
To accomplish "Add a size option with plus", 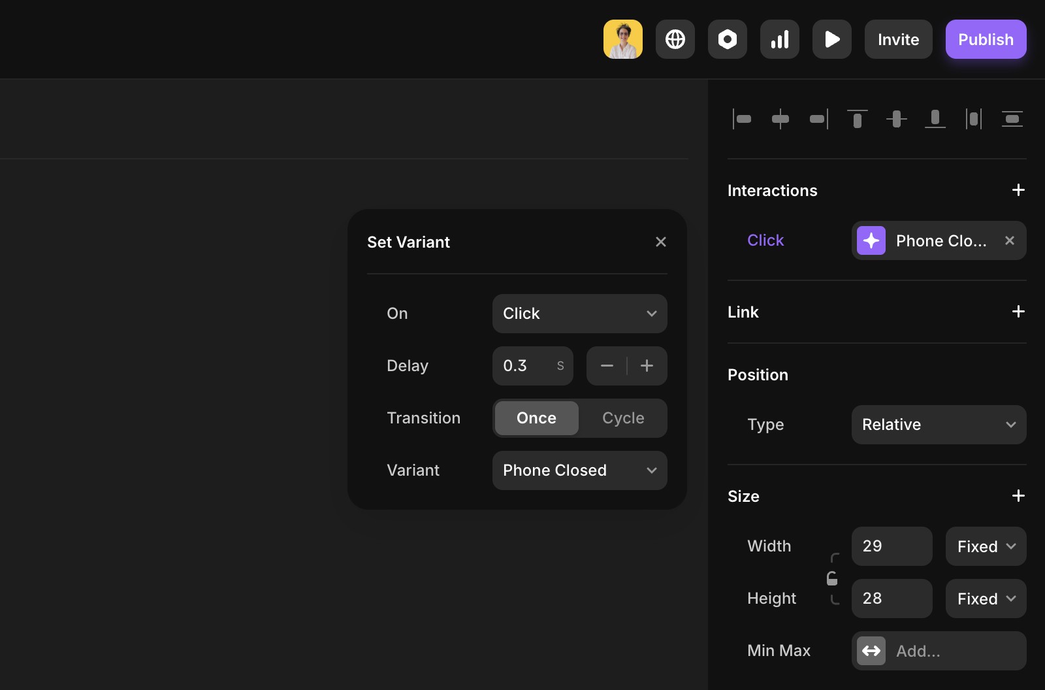I will 1018,496.
